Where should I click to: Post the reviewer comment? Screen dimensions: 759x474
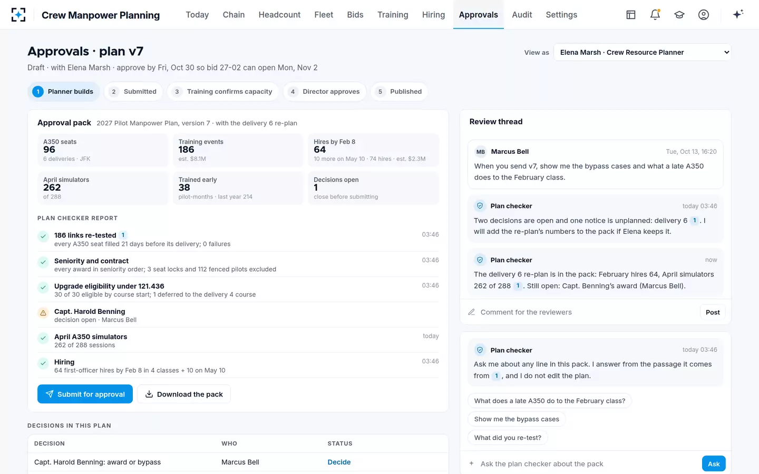coord(713,312)
